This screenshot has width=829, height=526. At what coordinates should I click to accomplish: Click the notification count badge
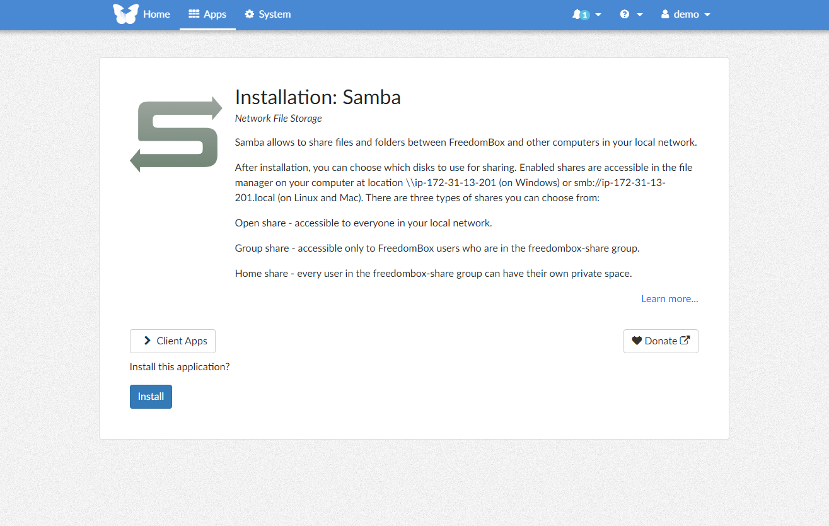585,15
